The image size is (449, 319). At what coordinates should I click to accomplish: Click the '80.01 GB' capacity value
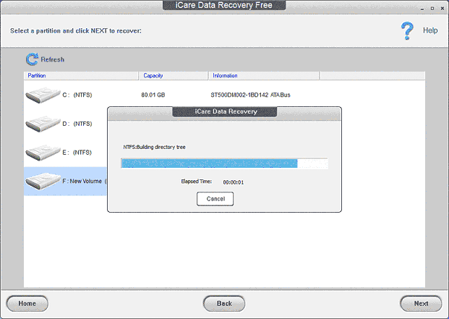[153, 95]
